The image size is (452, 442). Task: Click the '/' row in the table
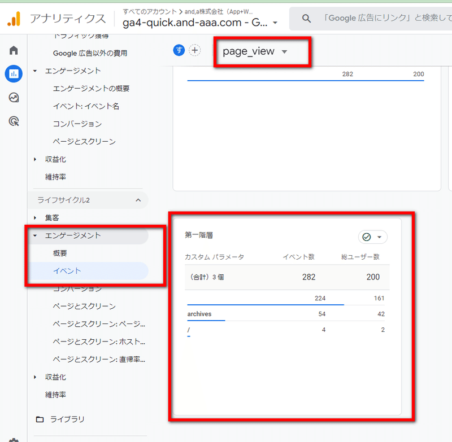click(286, 330)
